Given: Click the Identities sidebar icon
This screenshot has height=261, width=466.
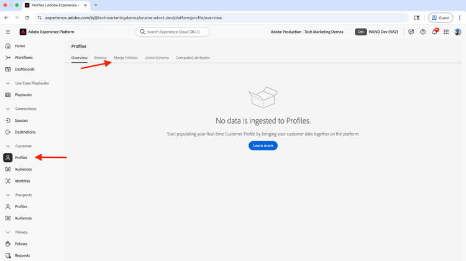Looking at the screenshot, I should pyautogui.click(x=8, y=181).
